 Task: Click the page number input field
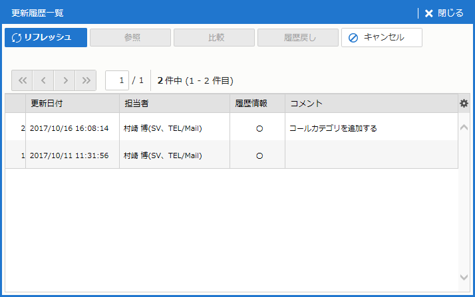(x=117, y=80)
